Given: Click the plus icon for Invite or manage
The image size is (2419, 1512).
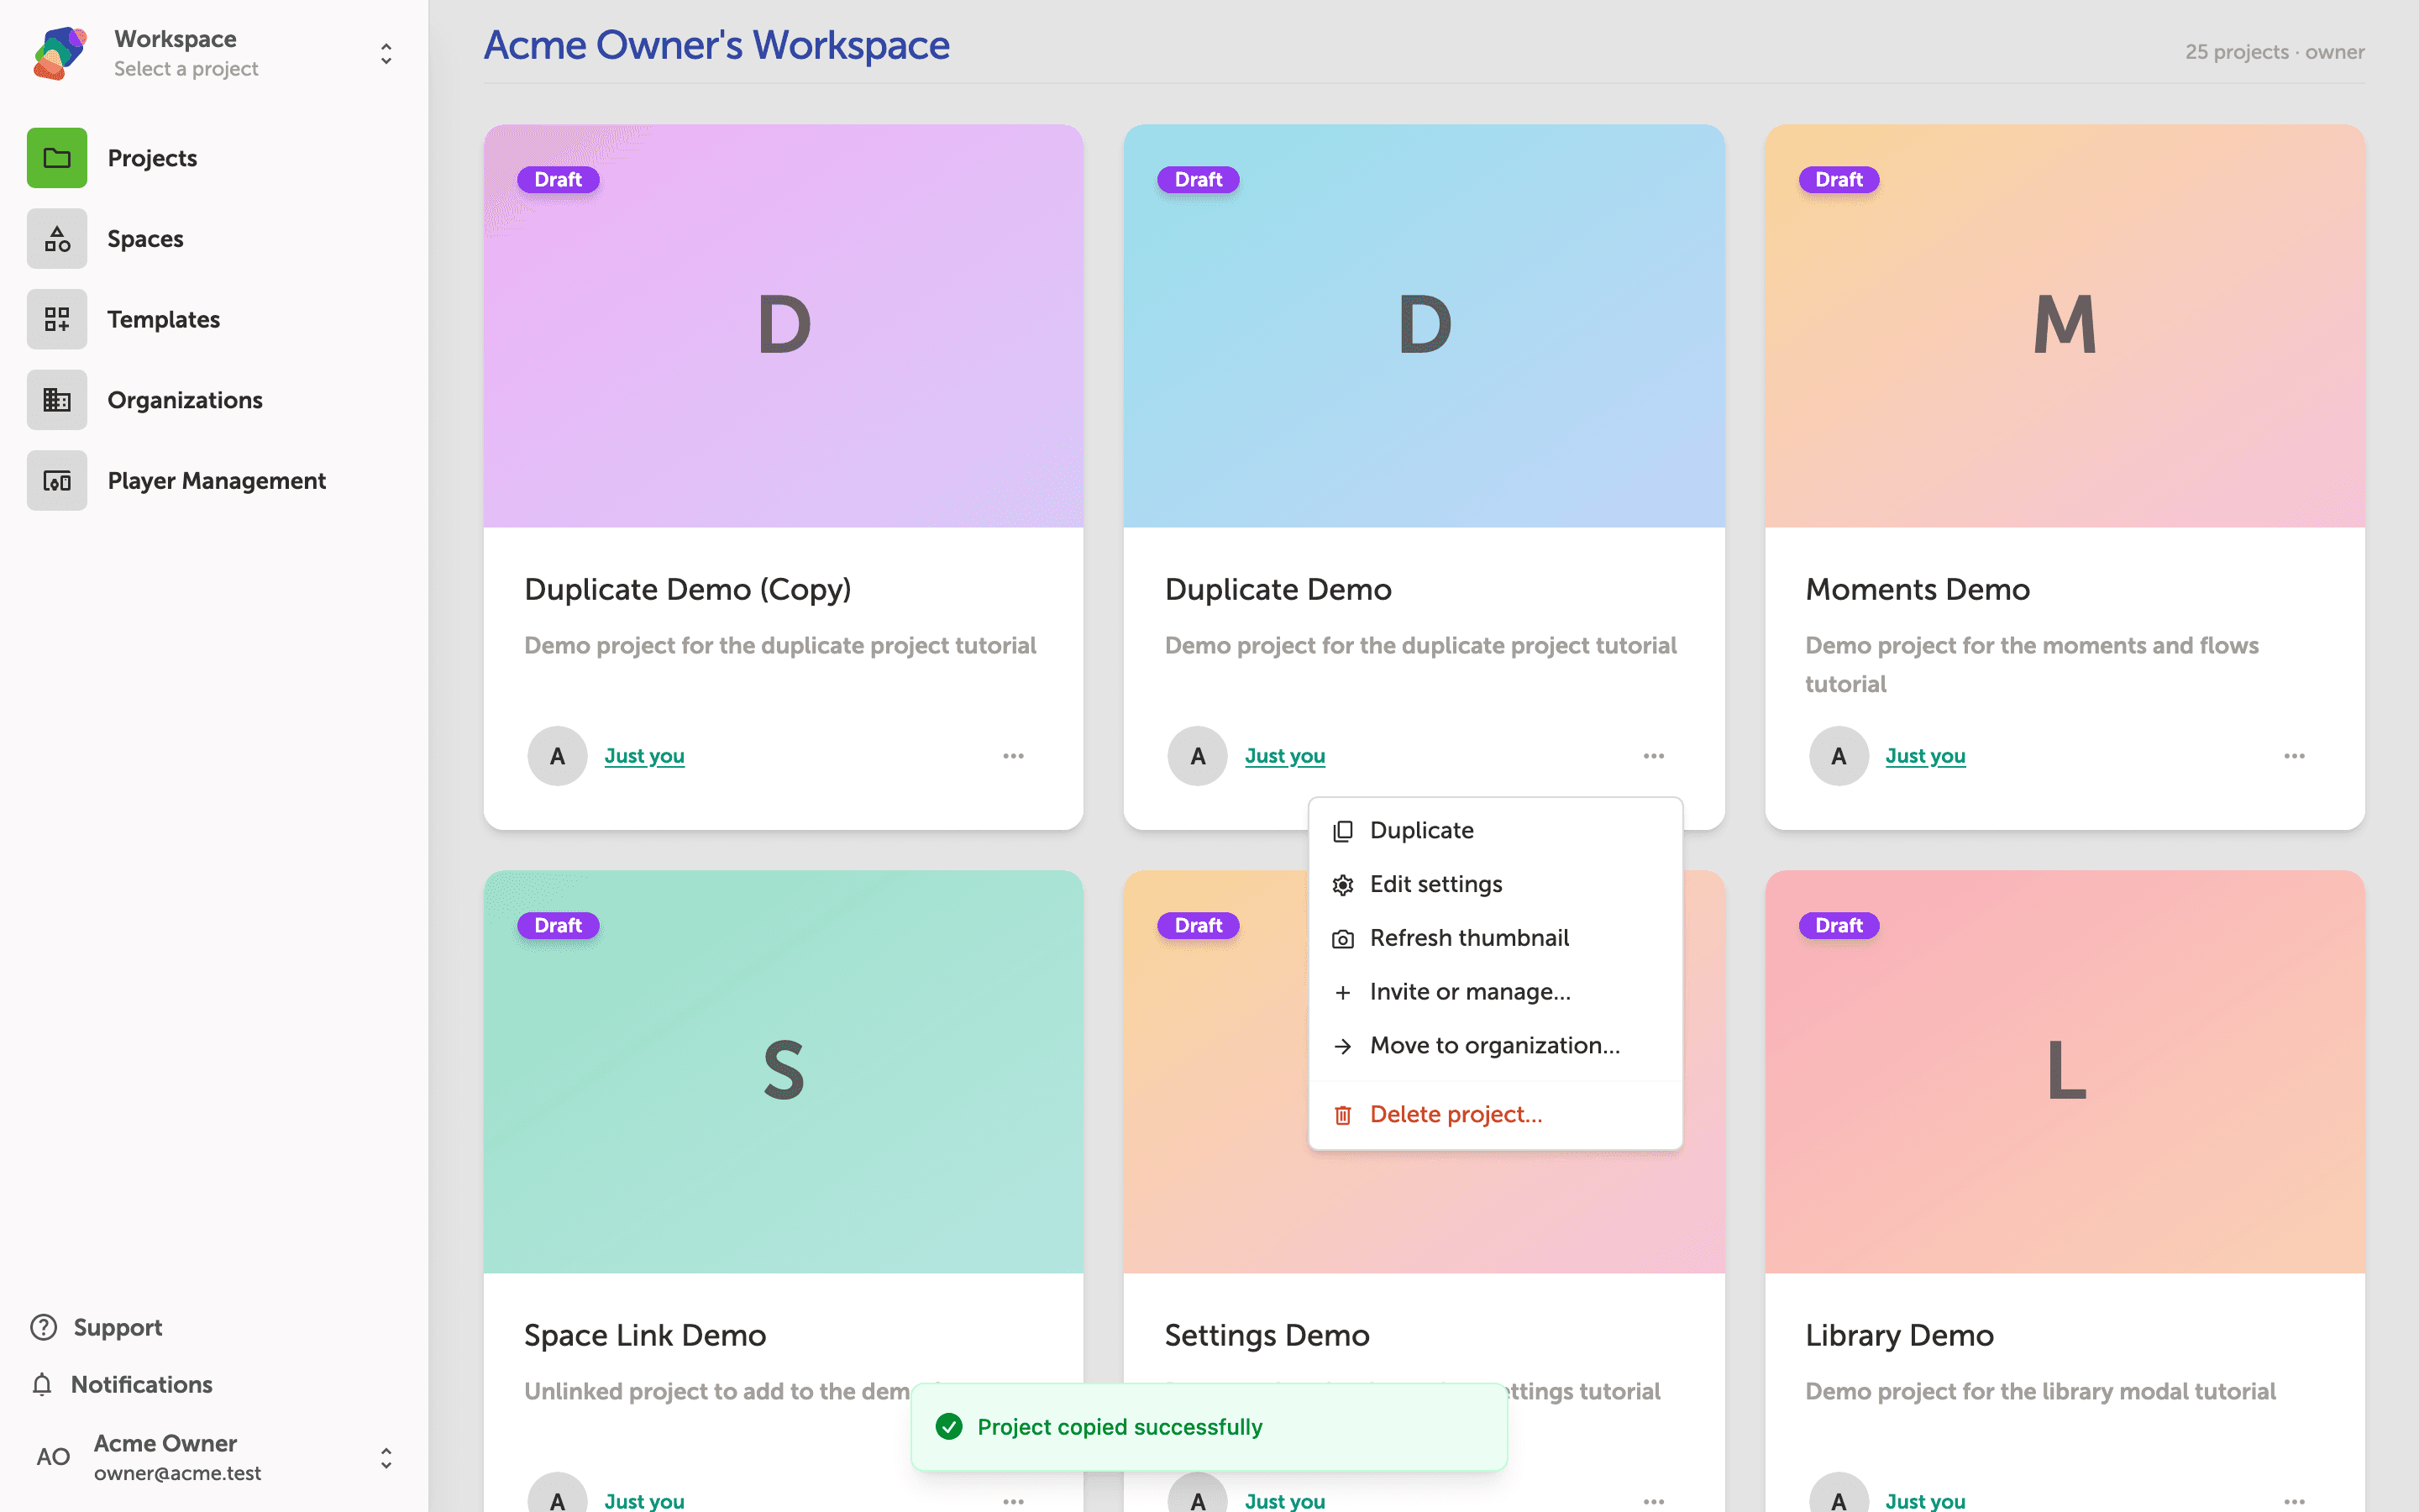Looking at the screenshot, I should pos(1343,992).
